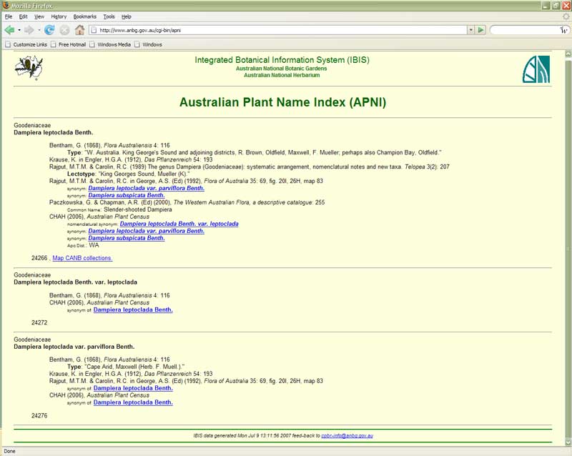Open the Free Hotmail bookmark
The image size is (572, 456).
pyautogui.click(x=74, y=44)
